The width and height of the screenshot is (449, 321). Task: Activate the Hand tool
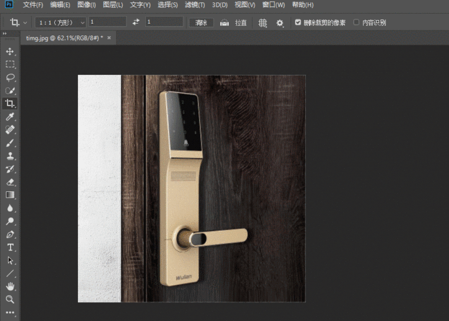[10, 286]
